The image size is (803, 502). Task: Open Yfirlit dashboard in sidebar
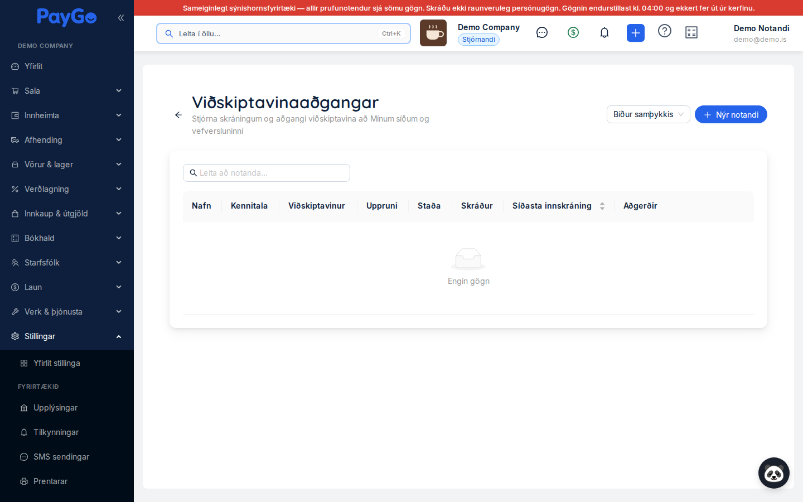67,66
